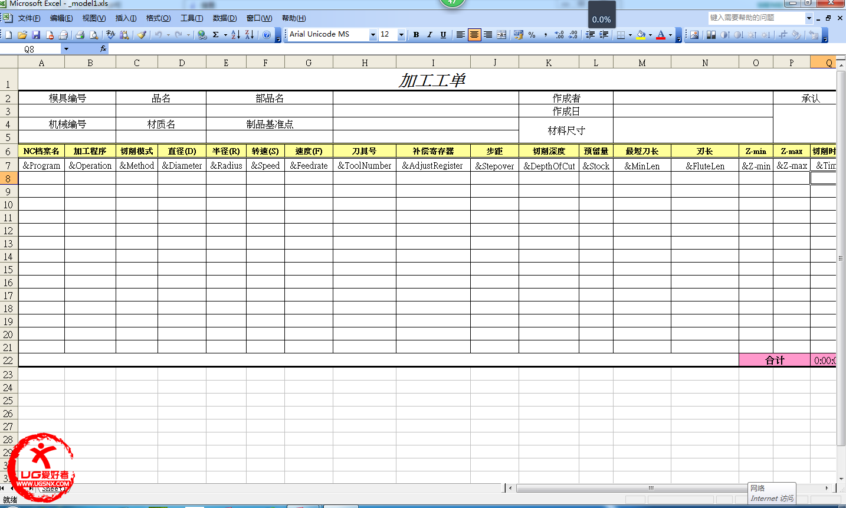846x508 pixels.
Task: Expand help question box dropdown
Action: [809, 18]
